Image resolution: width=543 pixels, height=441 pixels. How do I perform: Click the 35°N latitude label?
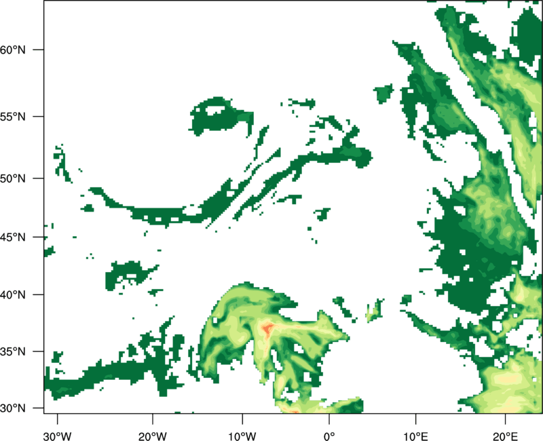click(x=12, y=351)
